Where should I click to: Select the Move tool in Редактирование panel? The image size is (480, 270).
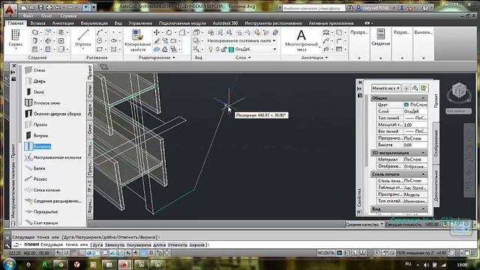click(x=157, y=32)
